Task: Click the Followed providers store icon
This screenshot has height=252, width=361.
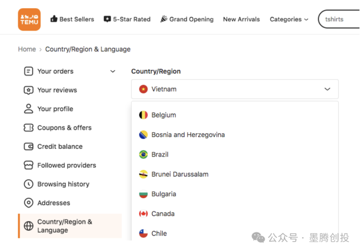Action: point(28,166)
